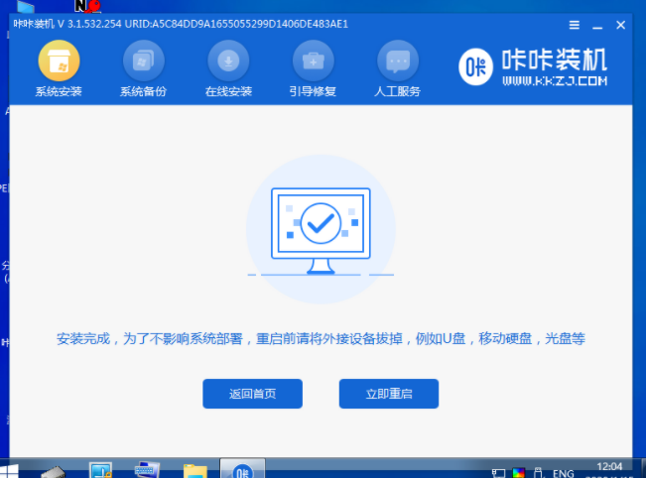Image resolution: width=646 pixels, height=478 pixels.
Task: Click the 引导修复 tab label text
Action: click(313, 92)
